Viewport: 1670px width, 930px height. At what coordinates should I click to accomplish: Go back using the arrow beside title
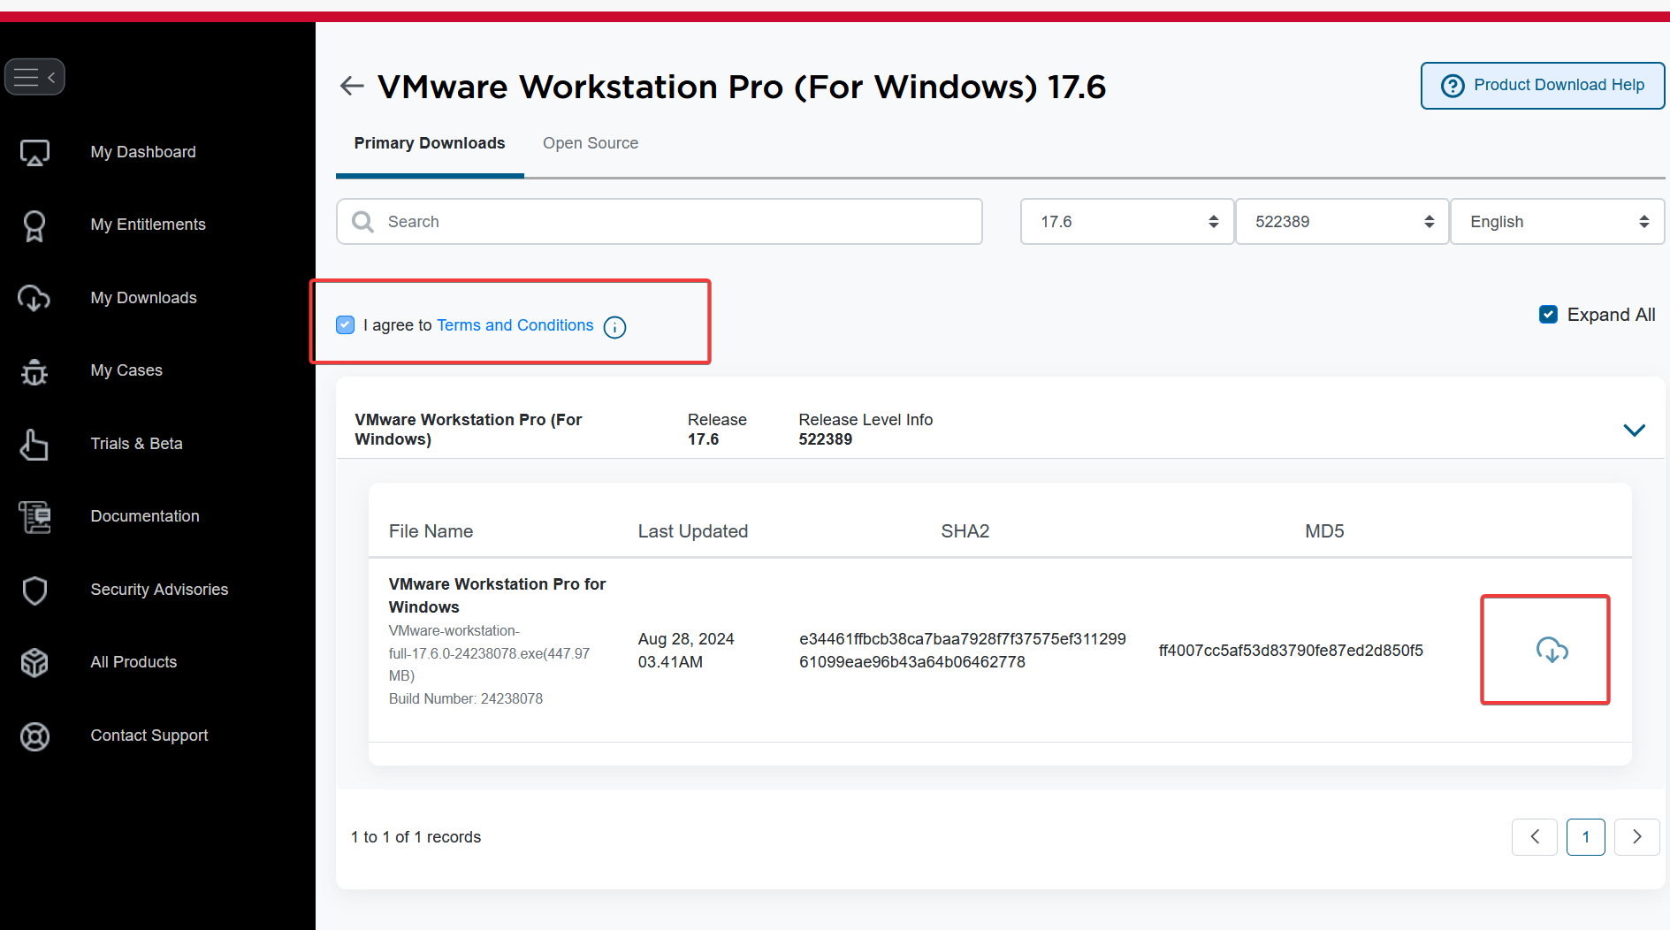352,86
